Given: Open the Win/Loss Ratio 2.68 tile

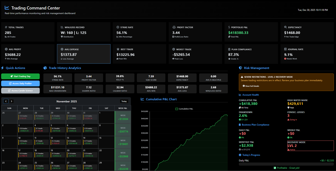Looking at the screenshot, I should 213,89.
